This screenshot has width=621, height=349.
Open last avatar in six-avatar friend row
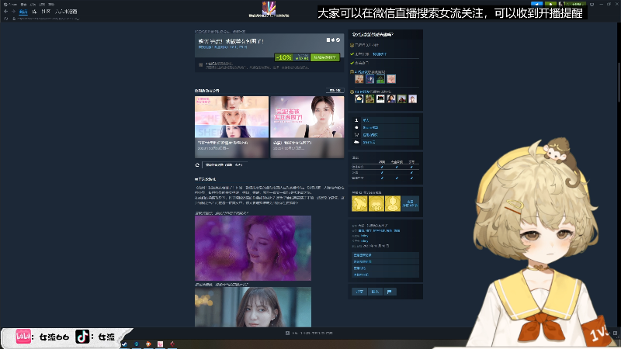[413, 99]
